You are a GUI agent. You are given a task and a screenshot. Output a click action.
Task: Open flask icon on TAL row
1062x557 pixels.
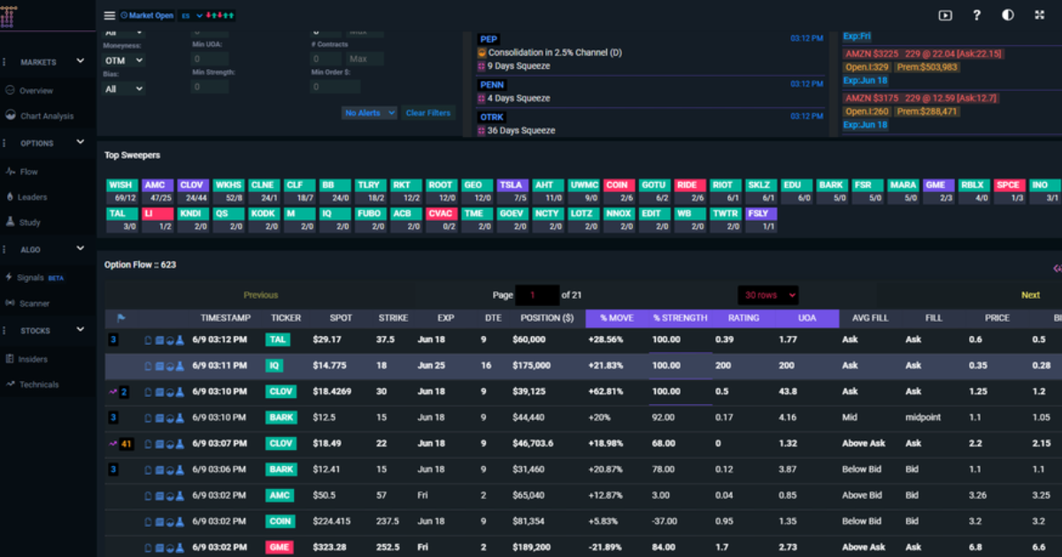179,340
